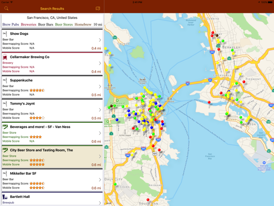Tap the Alcatraz Island landmark icon
Viewport: 274px width, 206px height.
coord(142,79)
